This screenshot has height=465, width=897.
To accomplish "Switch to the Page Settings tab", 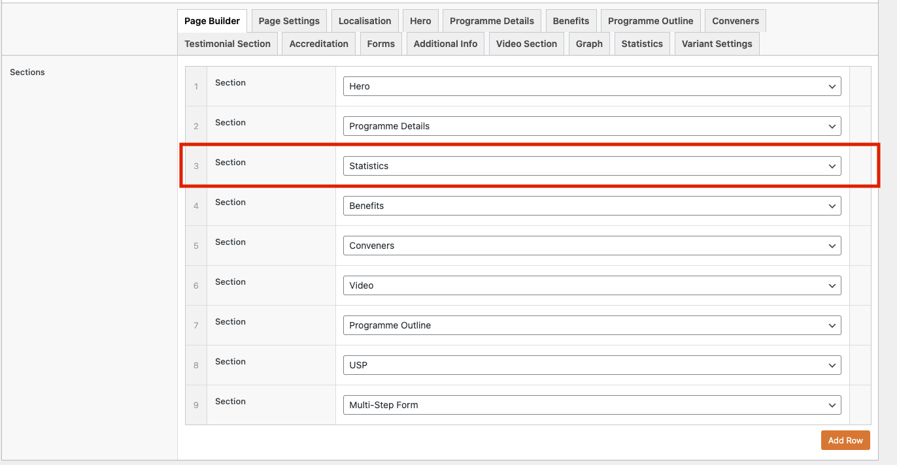I will pos(289,21).
